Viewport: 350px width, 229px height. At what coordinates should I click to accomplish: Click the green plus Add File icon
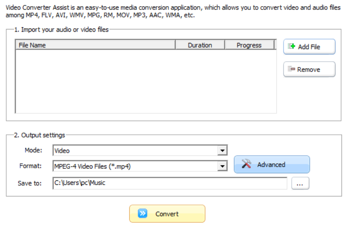[x=292, y=46]
